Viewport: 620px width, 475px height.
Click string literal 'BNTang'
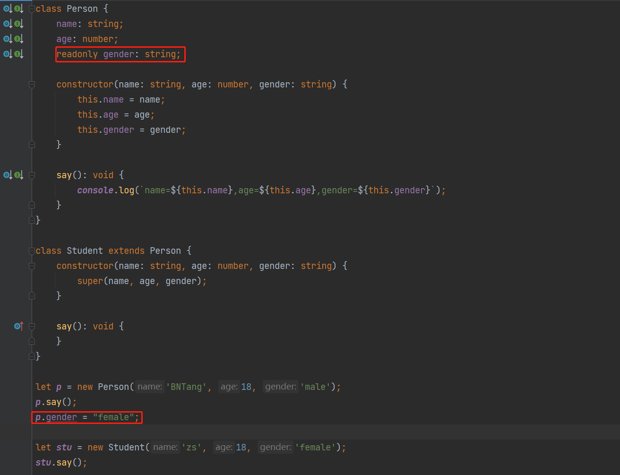(186, 387)
